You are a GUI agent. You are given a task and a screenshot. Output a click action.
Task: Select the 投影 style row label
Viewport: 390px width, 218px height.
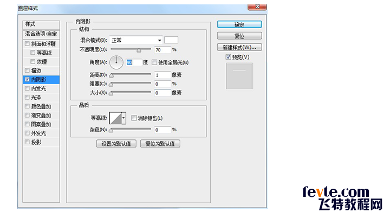(36, 142)
